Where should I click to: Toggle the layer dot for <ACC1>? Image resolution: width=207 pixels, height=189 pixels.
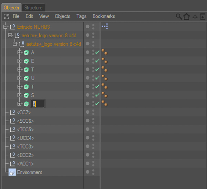click(x=87, y=163)
